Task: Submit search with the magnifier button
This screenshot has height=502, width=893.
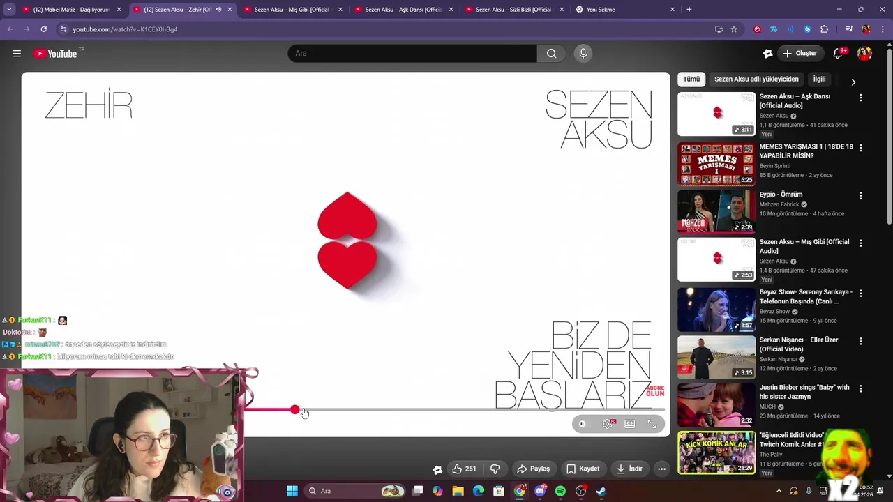Action: (x=552, y=54)
